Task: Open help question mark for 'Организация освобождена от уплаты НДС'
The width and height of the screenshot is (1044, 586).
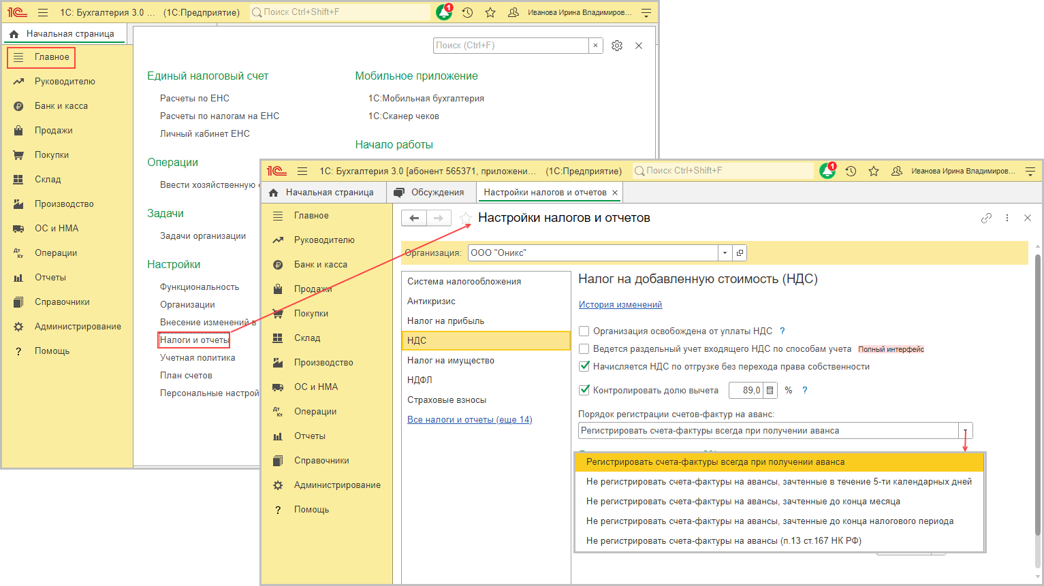Action: (782, 331)
